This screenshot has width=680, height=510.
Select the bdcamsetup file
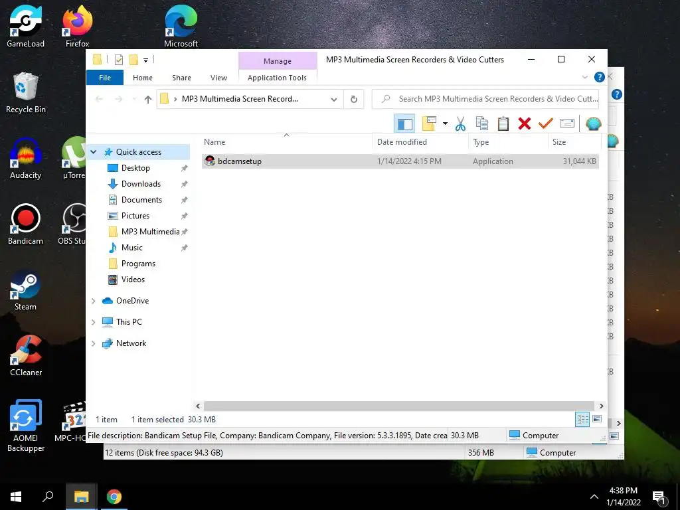(x=400, y=161)
